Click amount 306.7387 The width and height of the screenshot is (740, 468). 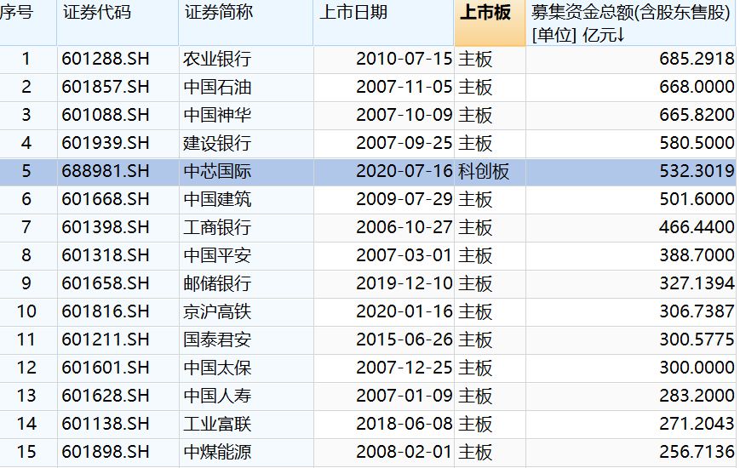pos(630,311)
